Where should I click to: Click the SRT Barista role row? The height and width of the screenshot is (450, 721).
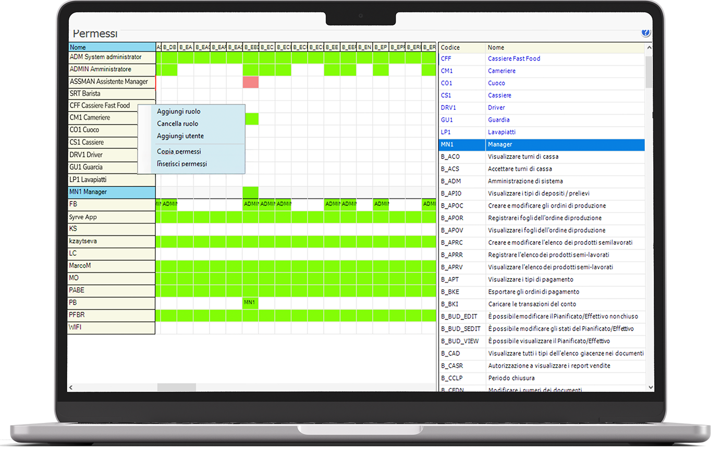pyautogui.click(x=86, y=94)
